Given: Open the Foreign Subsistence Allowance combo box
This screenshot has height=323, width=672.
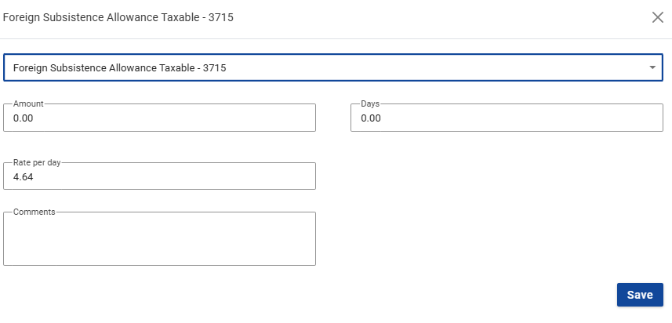Looking at the screenshot, I should [332, 68].
